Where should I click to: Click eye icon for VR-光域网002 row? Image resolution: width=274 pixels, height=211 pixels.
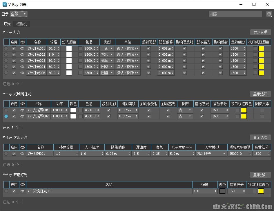pyautogui.click(x=22, y=116)
